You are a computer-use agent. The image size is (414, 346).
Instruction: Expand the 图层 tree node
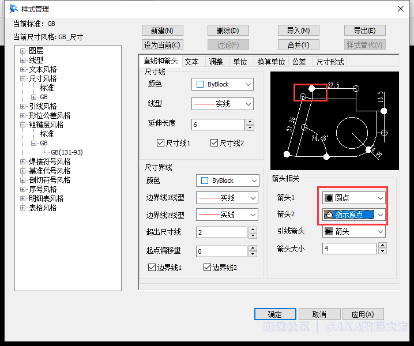click(22, 51)
